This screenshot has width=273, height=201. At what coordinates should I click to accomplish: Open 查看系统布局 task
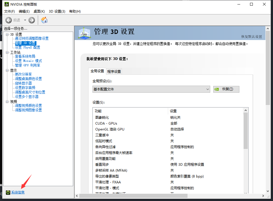tap(25, 56)
